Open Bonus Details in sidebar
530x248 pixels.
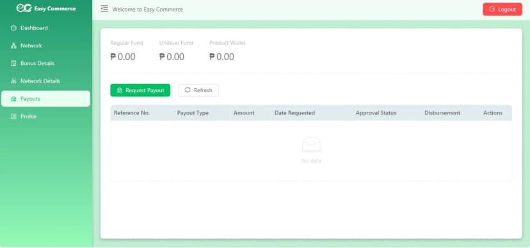tap(45, 63)
